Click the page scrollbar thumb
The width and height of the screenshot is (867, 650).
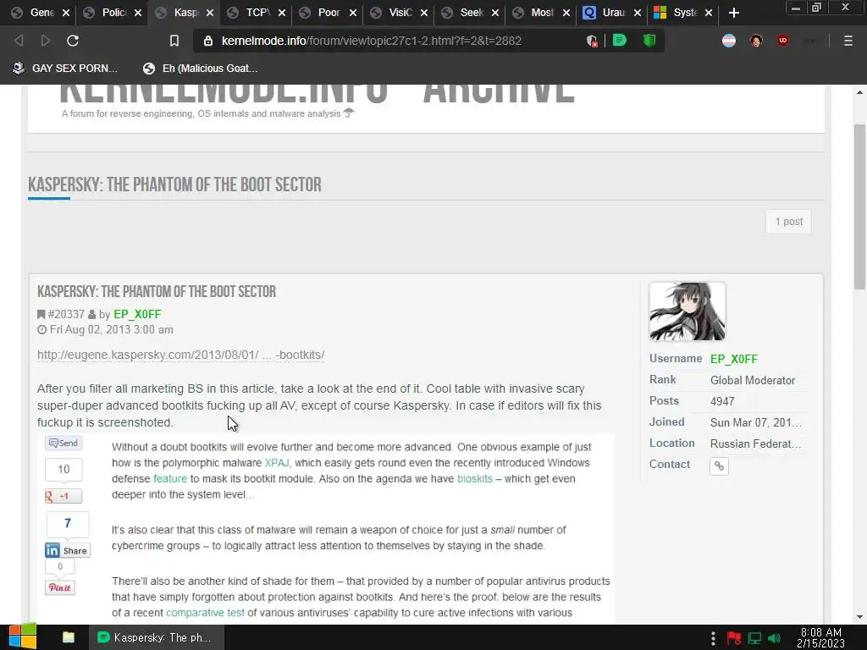tap(859, 206)
